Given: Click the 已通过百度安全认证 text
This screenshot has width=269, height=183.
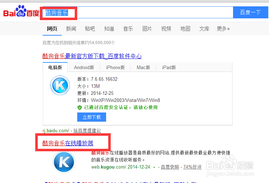Looking at the screenshot, I should tap(121, 107).
